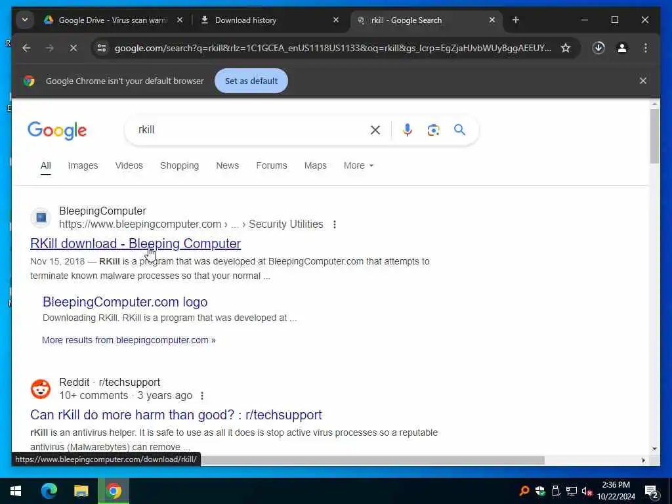Open Can rKill do more harm Reddit link
This screenshot has width=672, height=504.
coord(176,415)
